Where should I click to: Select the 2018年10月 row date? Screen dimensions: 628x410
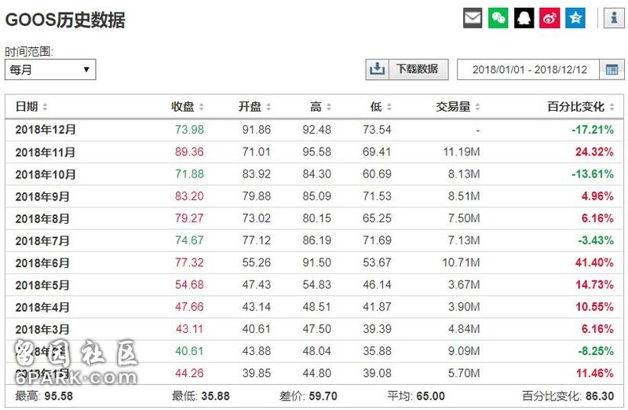[46, 174]
